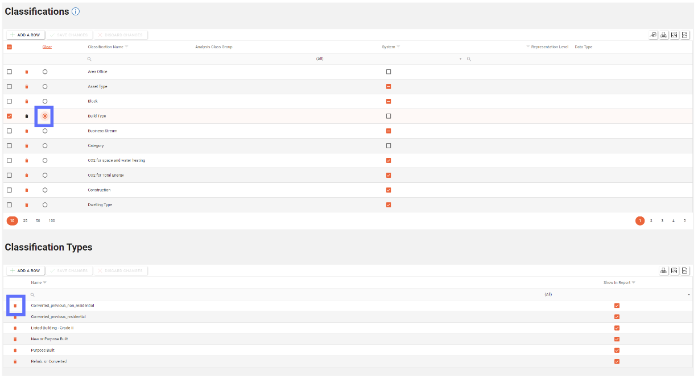
Task: Click Add A Row in Classifications
Action: (26, 35)
